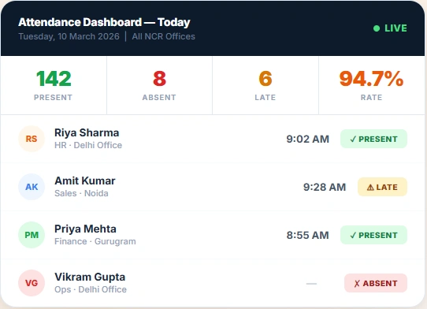
Task: Click the green LIVE status indicator
Action: tap(390, 28)
